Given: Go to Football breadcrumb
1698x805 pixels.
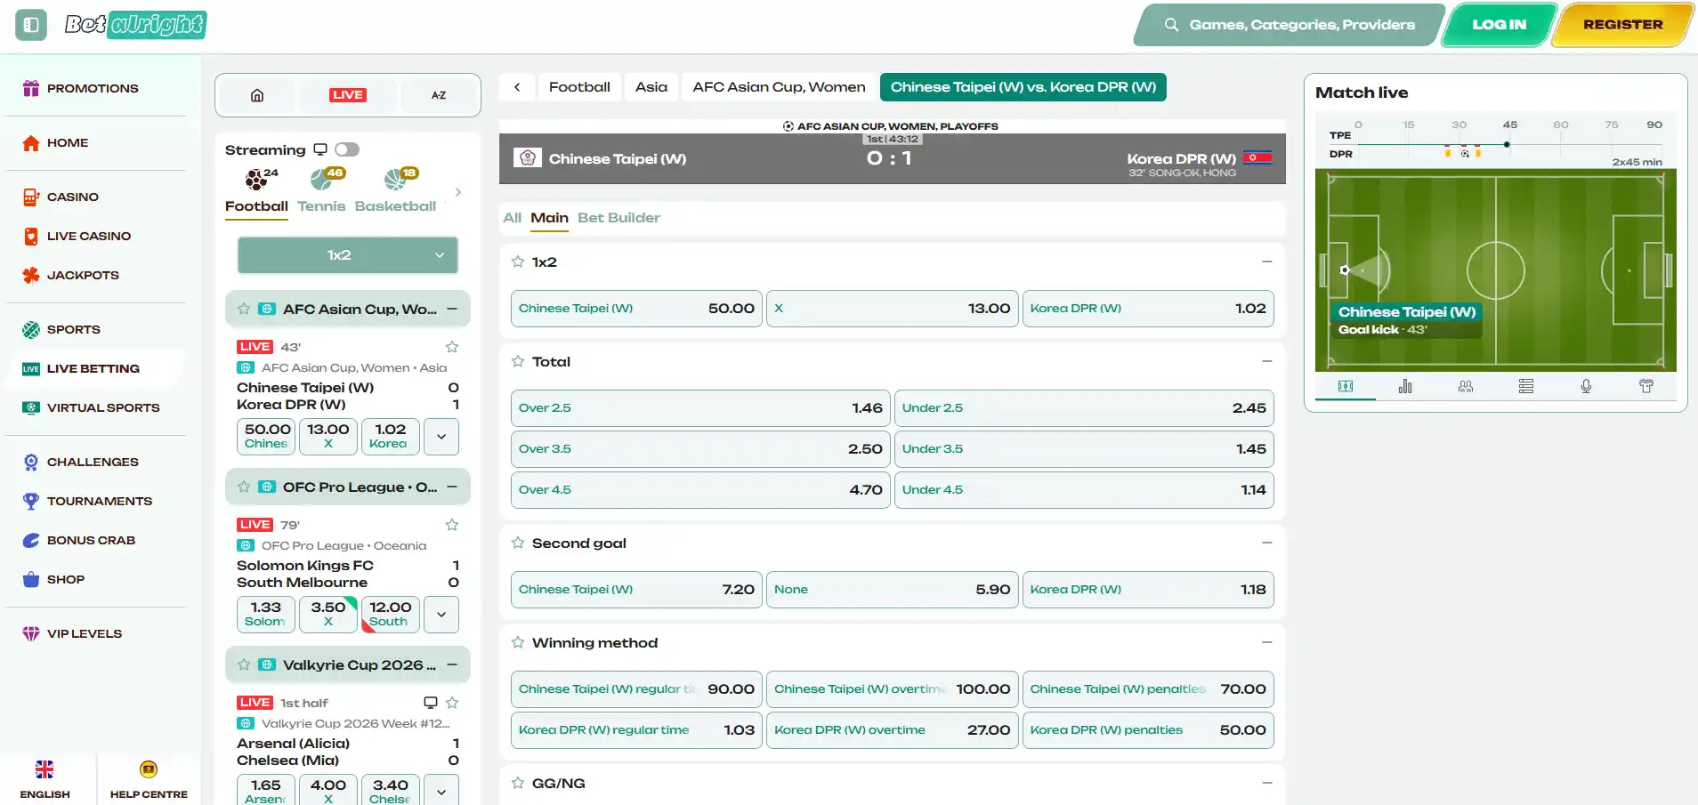Looking at the screenshot, I should [579, 87].
